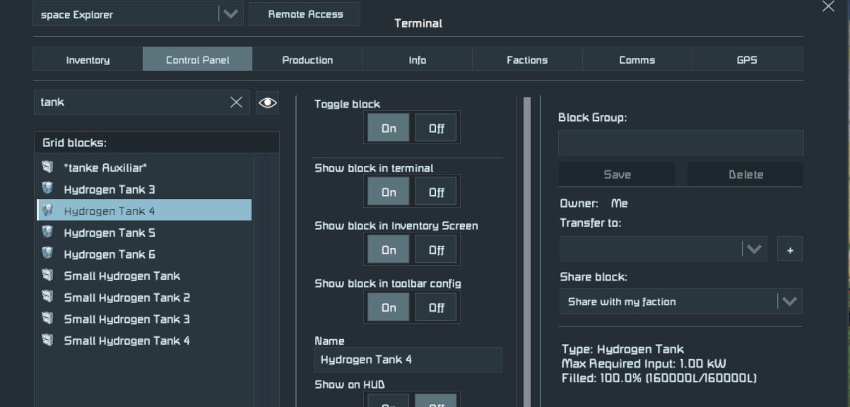Click the Small Hydrogen Tank 2 icon

point(47,297)
